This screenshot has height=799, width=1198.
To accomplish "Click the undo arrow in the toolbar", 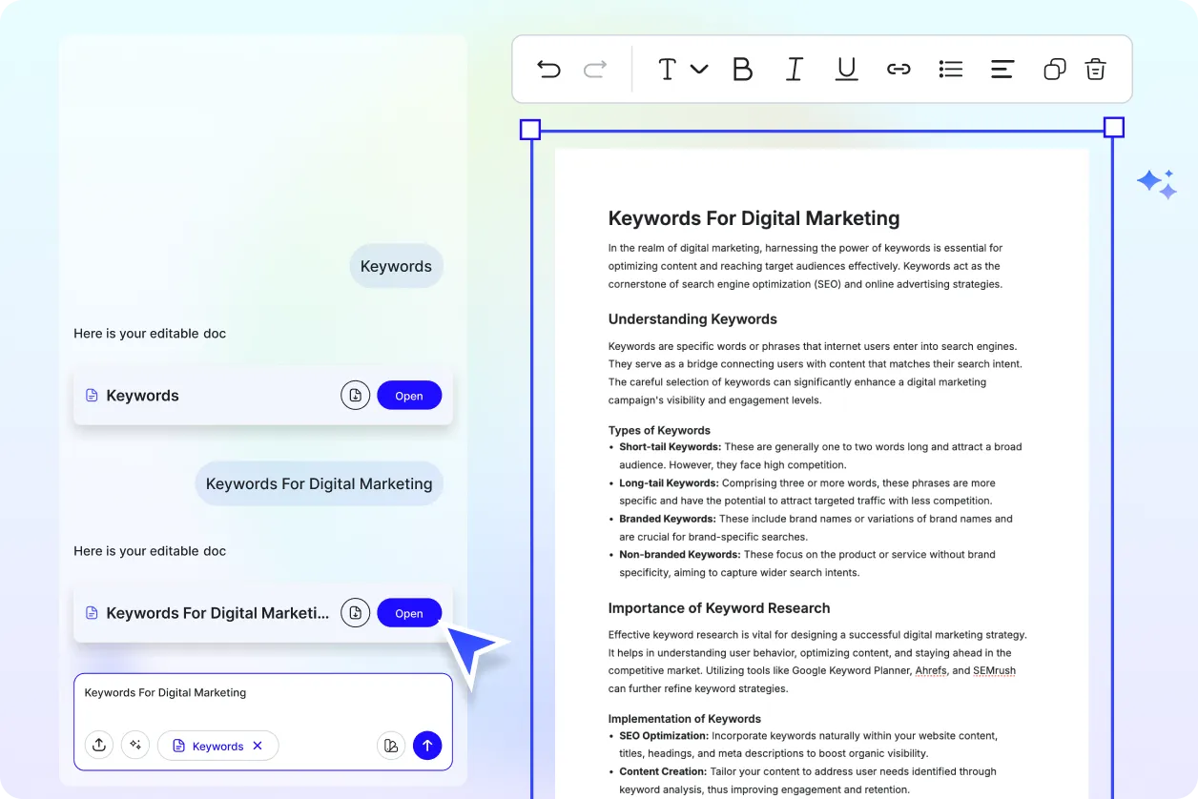I will click(548, 69).
